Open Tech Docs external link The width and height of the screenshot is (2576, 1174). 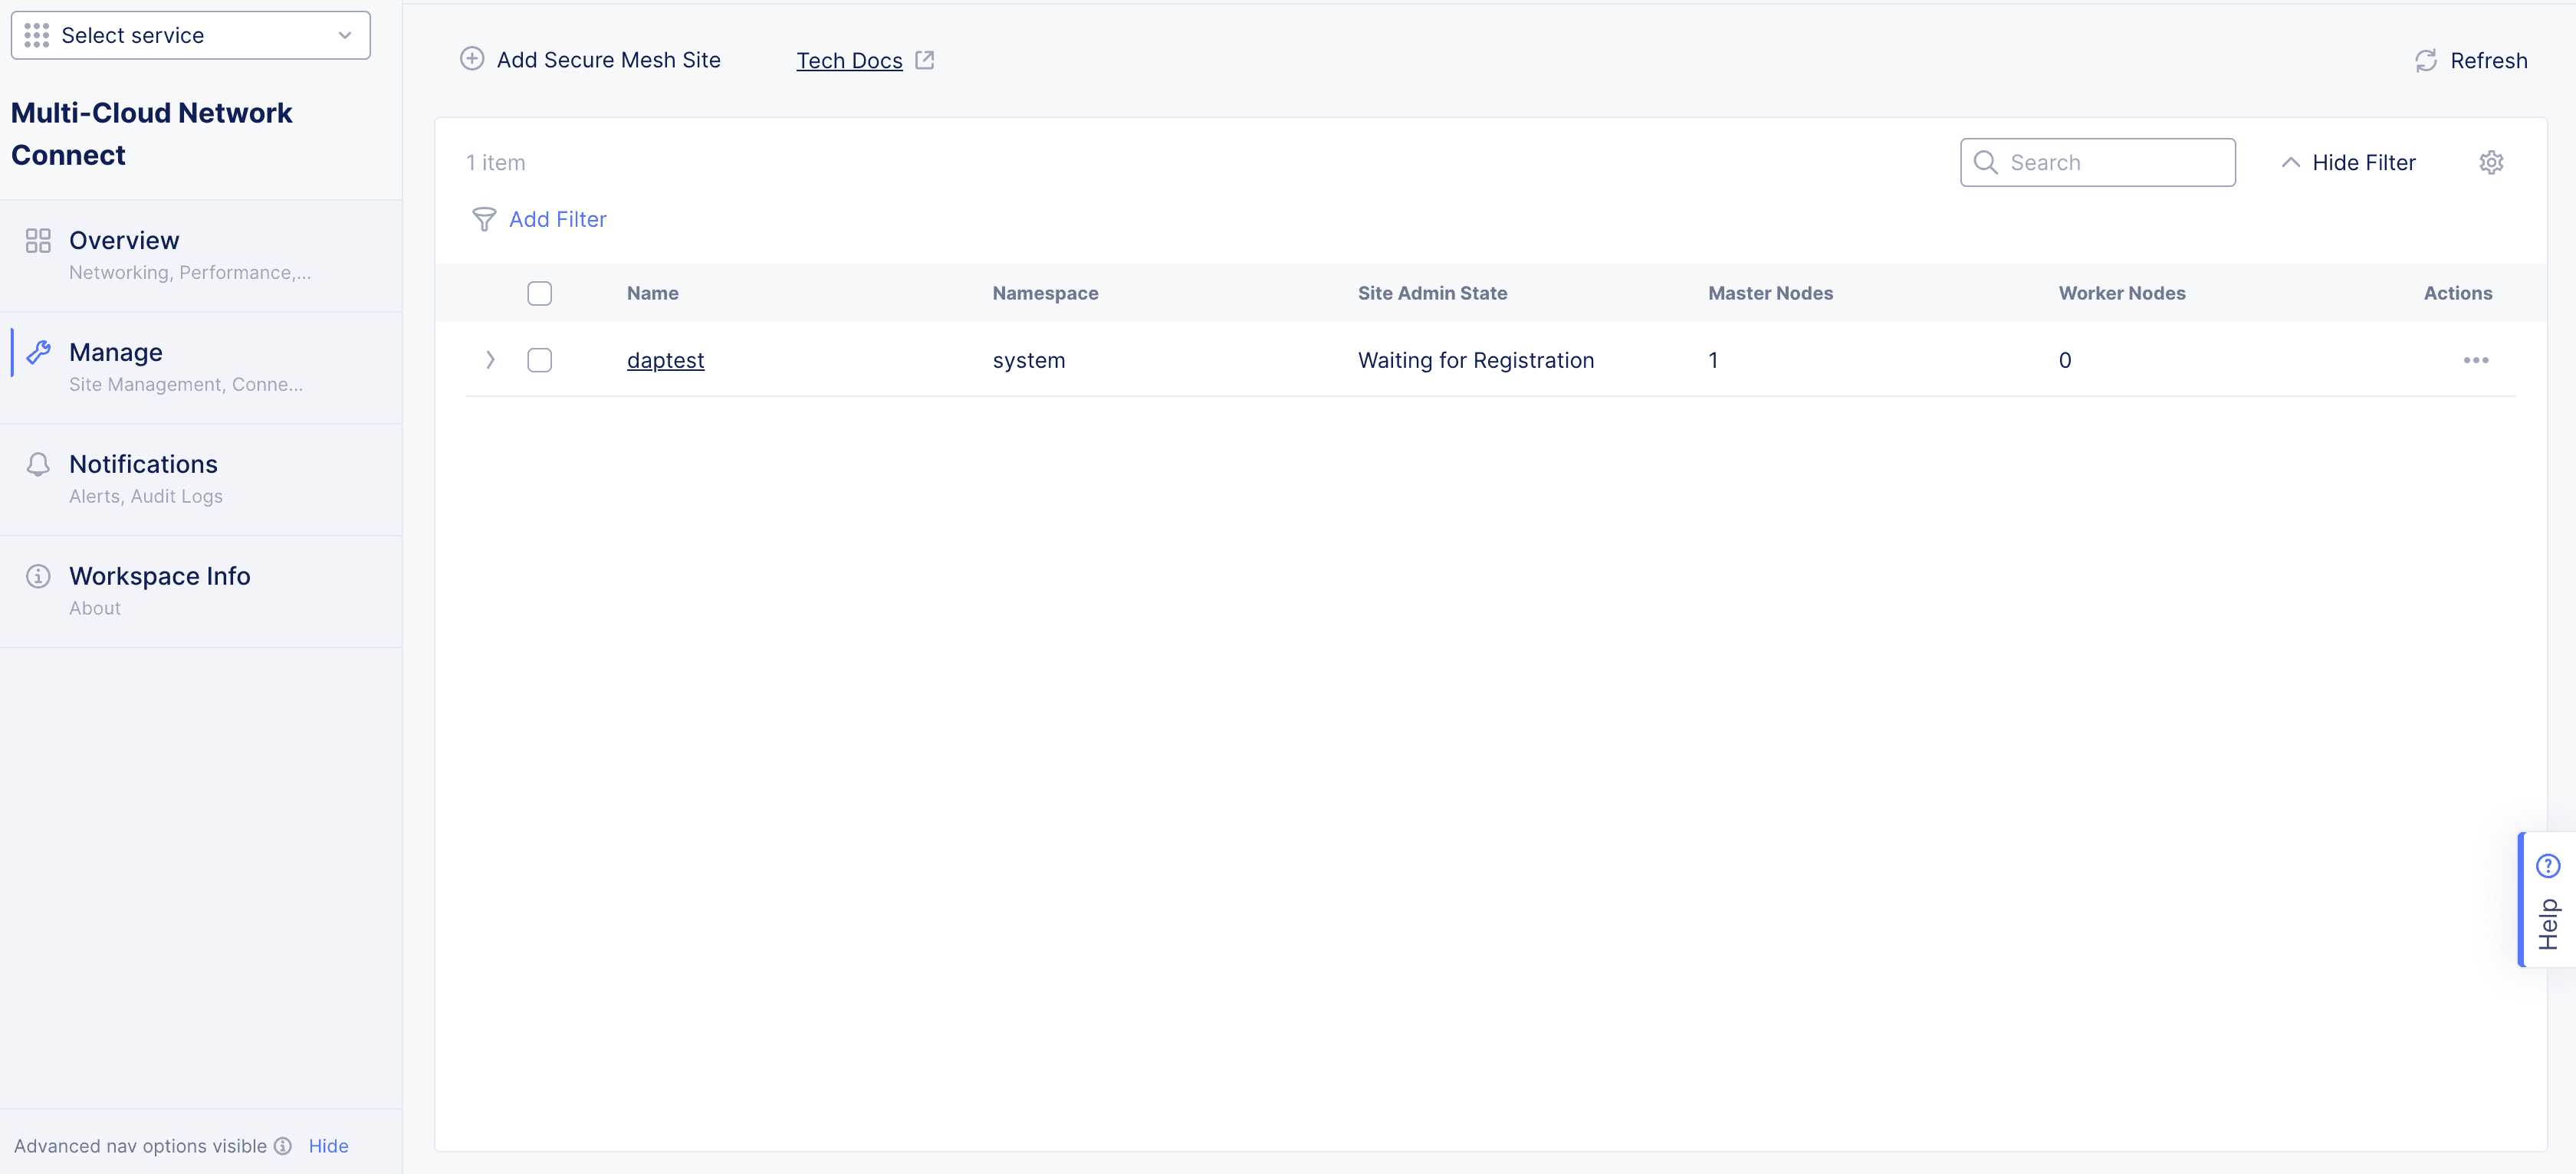(866, 59)
